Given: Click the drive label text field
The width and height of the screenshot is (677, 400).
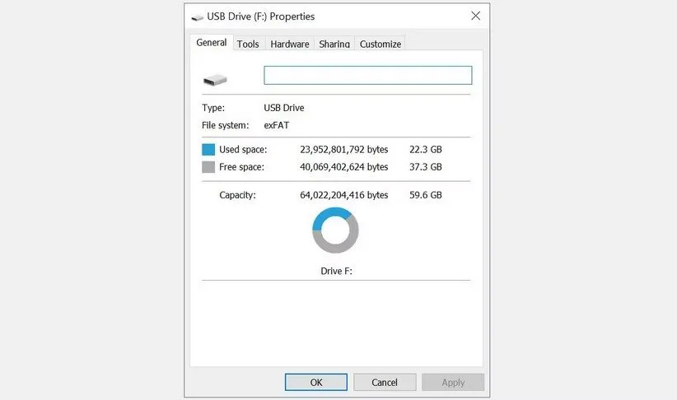Looking at the screenshot, I should pyautogui.click(x=368, y=75).
